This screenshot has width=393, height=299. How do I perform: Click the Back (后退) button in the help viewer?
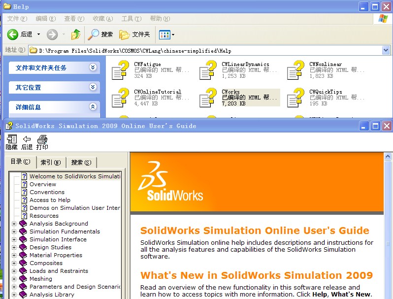click(27, 142)
